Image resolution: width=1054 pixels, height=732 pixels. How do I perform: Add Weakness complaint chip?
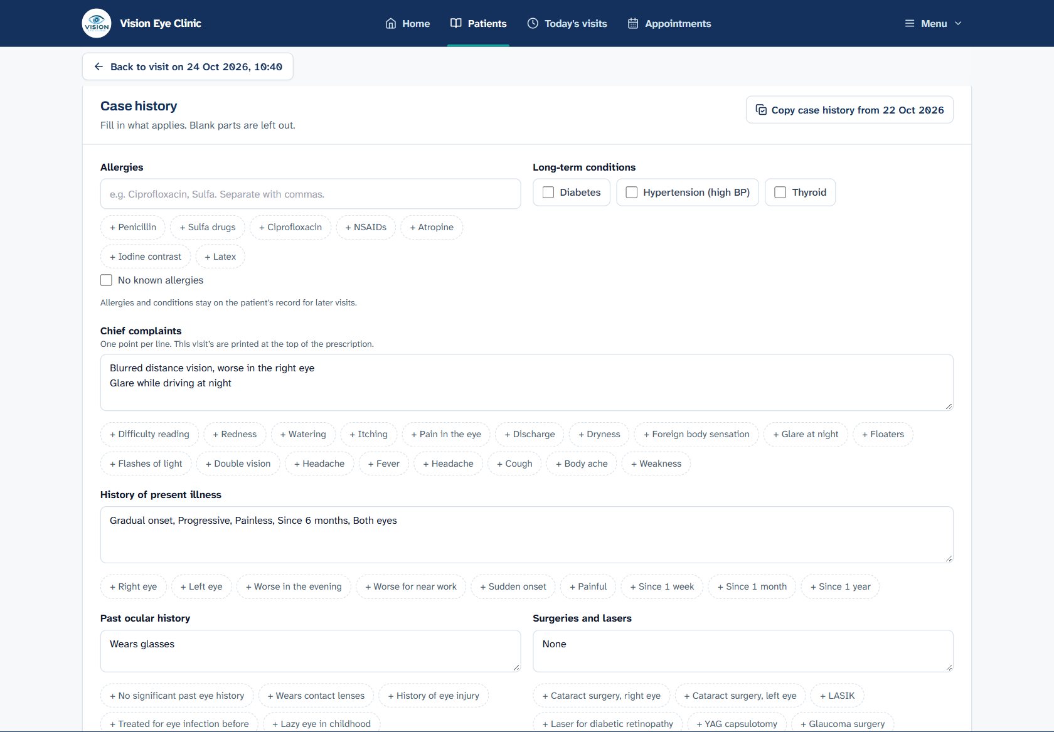coord(656,464)
